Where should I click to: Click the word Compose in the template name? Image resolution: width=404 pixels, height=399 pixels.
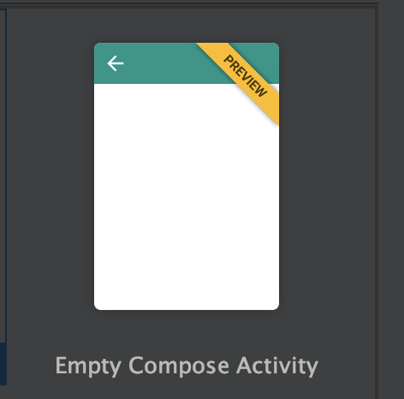tap(179, 366)
